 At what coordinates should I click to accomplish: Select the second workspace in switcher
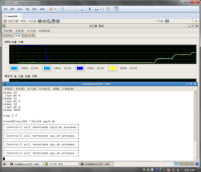(182, 164)
